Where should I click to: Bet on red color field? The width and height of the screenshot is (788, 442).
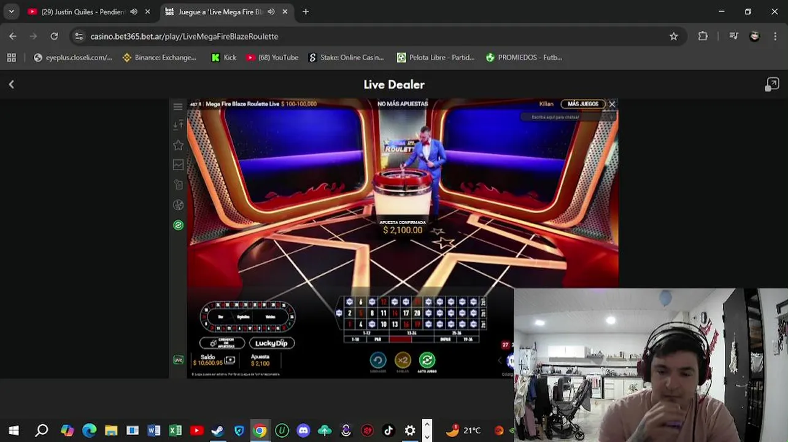point(400,339)
